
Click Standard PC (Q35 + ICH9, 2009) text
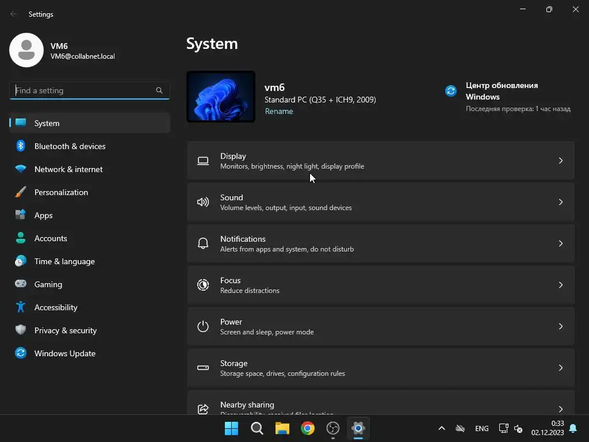pyautogui.click(x=320, y=100)
